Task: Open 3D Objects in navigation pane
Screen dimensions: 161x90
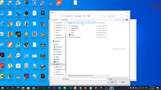Action: point(59,47)
